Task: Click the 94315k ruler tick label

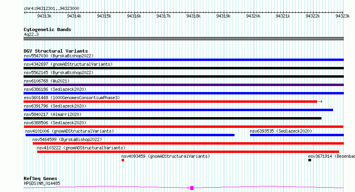Action: pyautogui.click(x=104, y=16)
